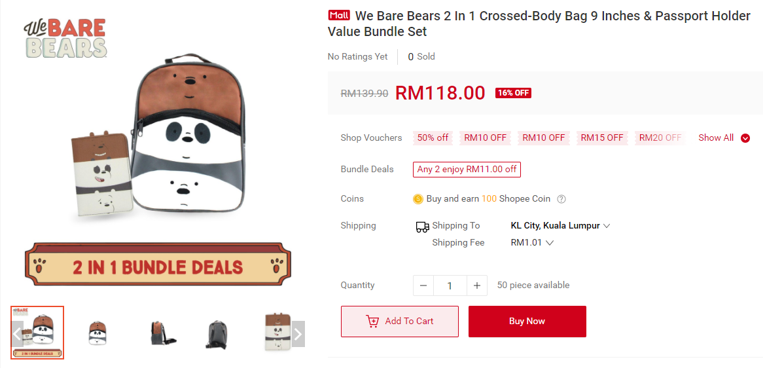Image resolution: width=765 pixels, height=368 pixels.
Task: Click the Shopee Coin help question mark icon
Action: 561,199
